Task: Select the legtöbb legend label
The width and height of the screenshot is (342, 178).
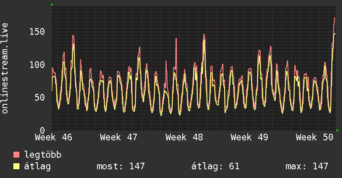Action: click(43, 155)
